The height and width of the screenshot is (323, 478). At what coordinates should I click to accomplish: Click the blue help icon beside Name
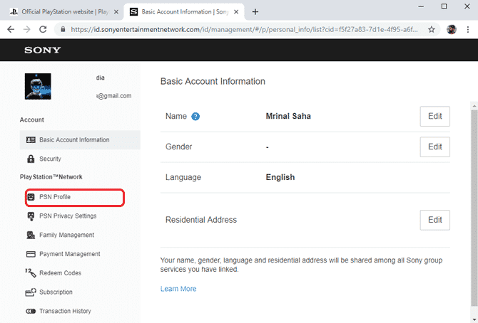tap(195, 117)
